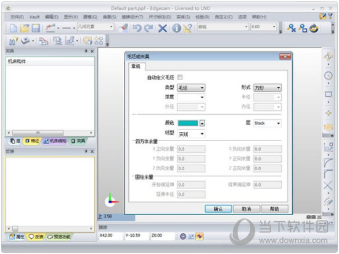Click the orange rotate view icon in top toolbar
The image size is (339, 254).
(x=314, y=28)
